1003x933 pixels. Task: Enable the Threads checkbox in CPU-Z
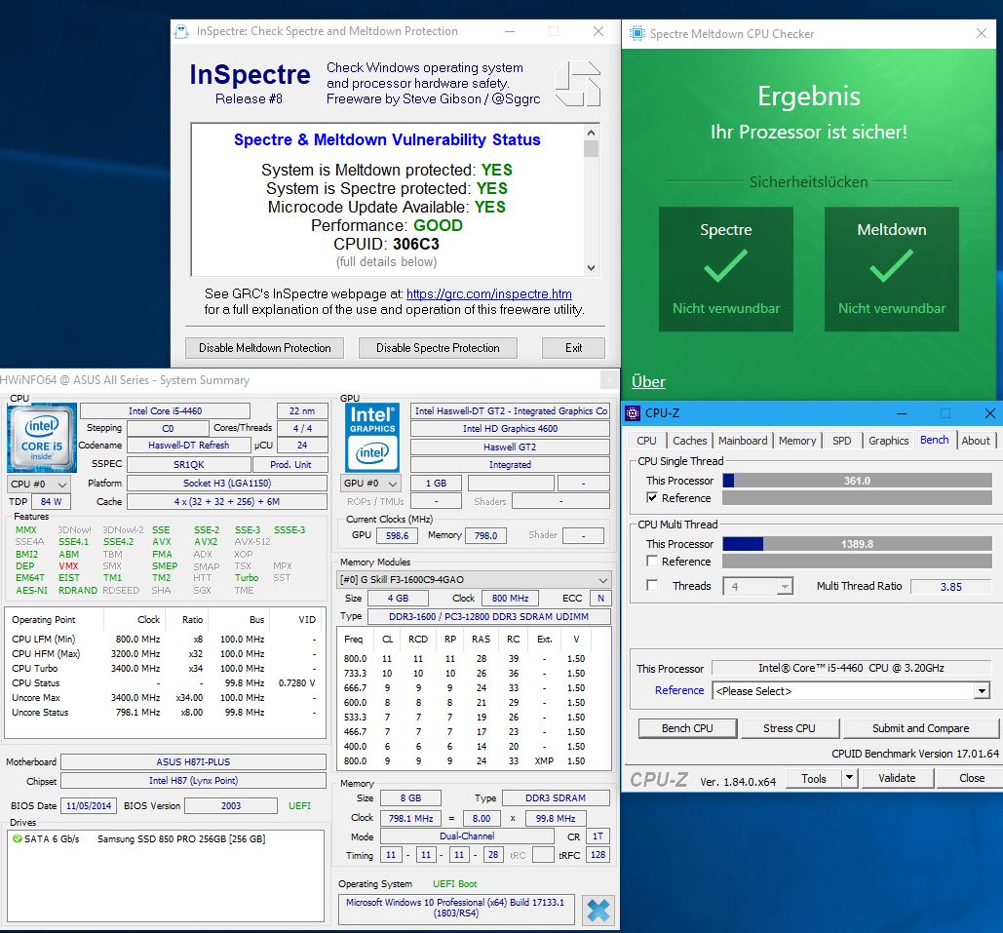[x=652, y=585]
